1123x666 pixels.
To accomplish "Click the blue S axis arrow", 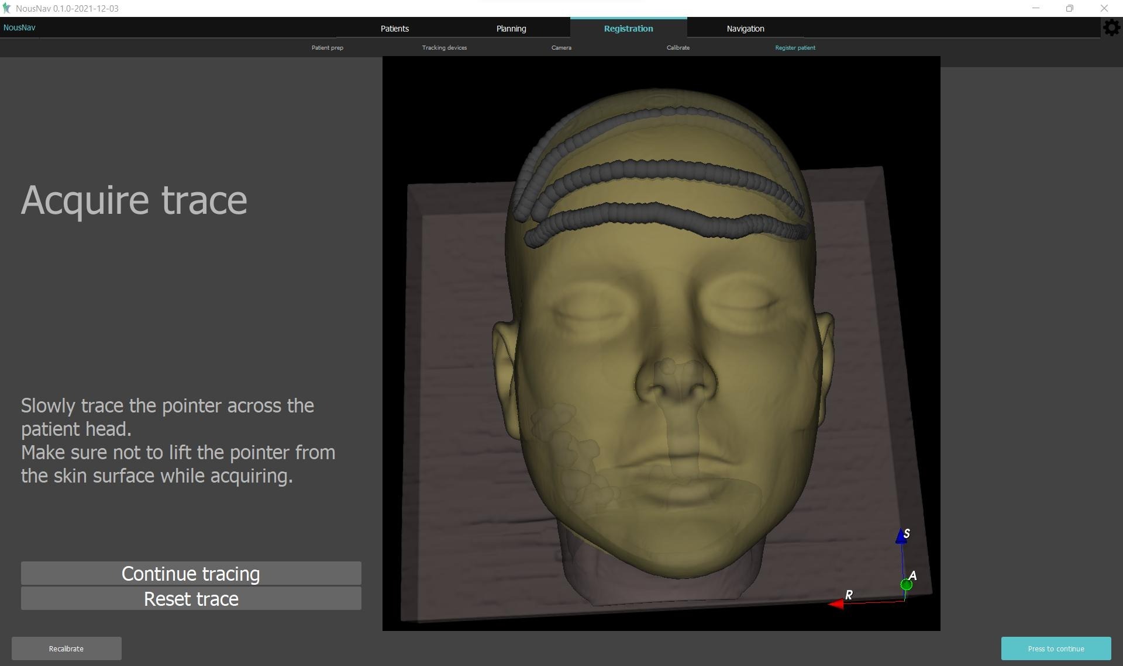I will coord(901,536).
